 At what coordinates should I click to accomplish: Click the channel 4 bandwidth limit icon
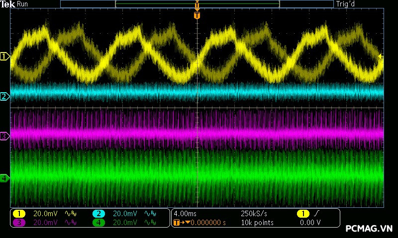tap(150, 223)
